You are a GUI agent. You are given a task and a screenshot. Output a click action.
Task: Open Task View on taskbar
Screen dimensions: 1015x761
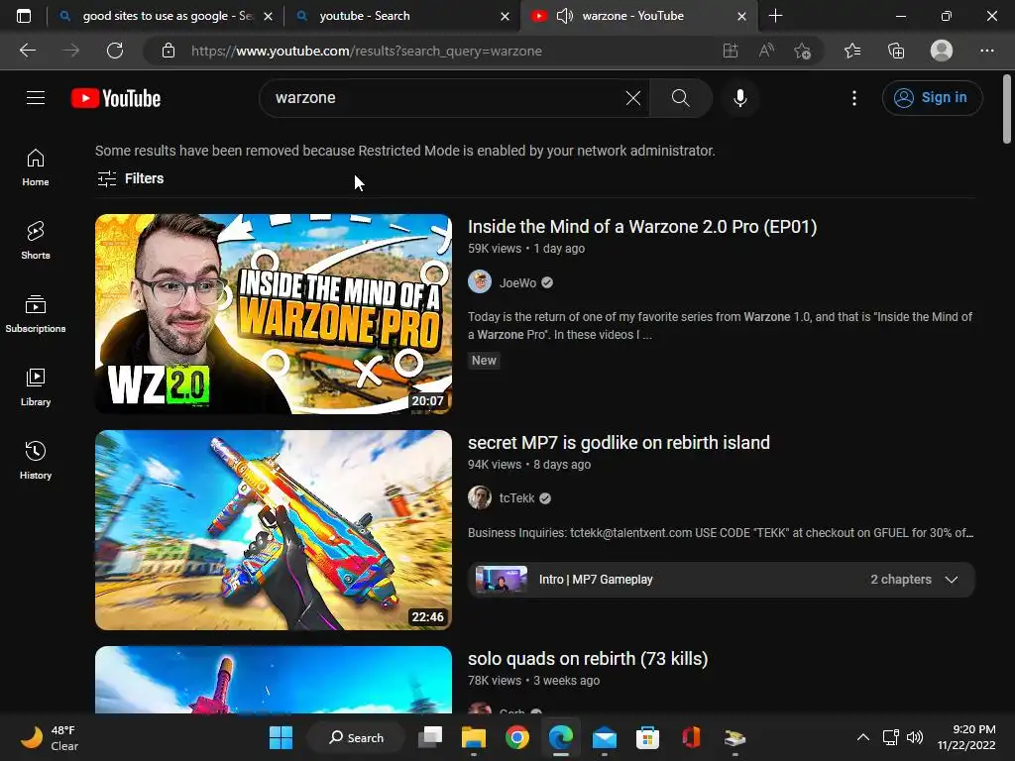pyautogui.click(x=430, y=737)
